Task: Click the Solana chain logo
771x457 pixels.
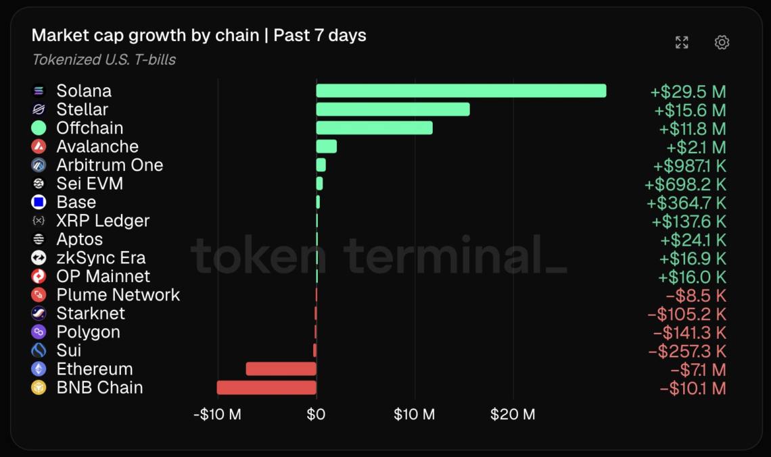Action: tap(39, 91)
